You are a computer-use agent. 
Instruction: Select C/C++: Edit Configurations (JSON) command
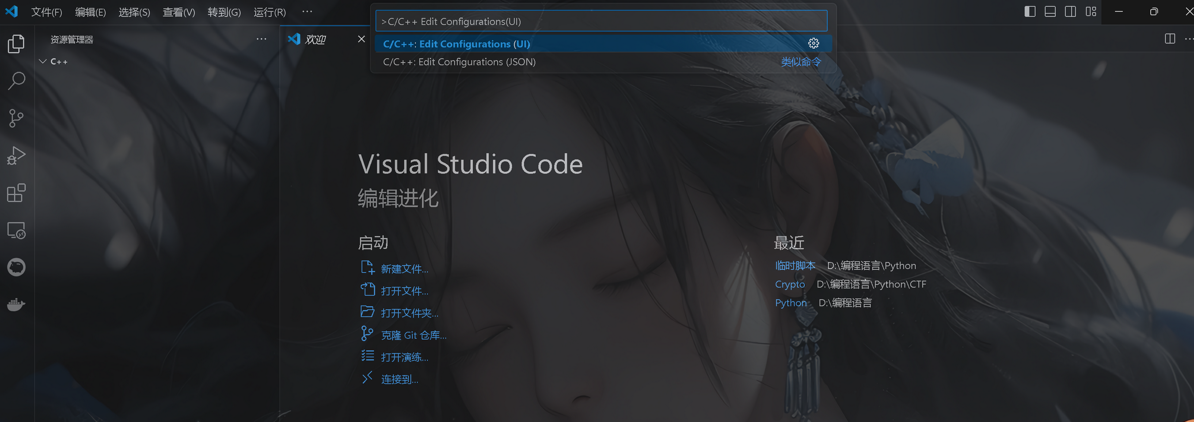[603, 62]
